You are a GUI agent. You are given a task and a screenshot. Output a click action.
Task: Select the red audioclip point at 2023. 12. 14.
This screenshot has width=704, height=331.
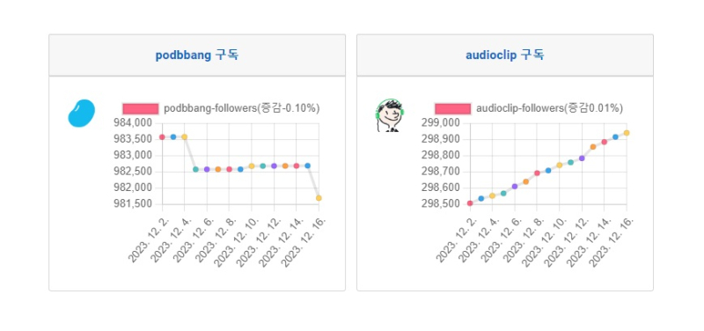(605, 142)
